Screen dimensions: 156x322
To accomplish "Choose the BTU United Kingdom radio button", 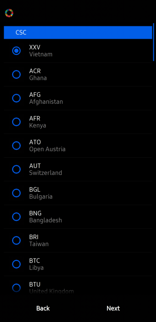I will (x=16, y=288).
